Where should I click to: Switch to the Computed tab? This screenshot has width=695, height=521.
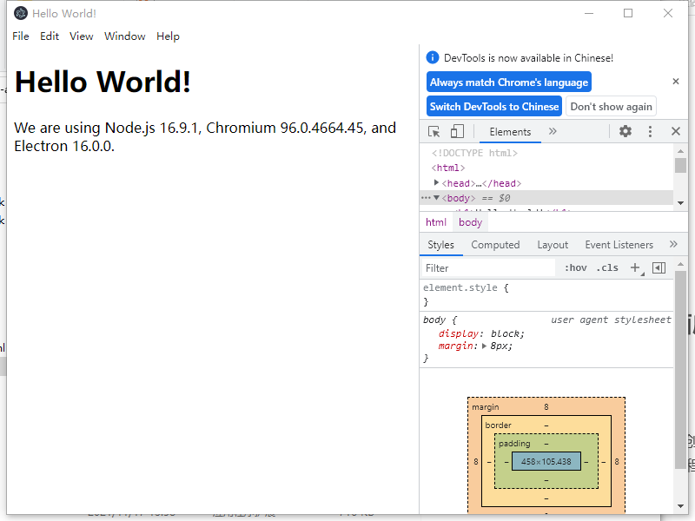pyautogui.click(x=495, y=245)
